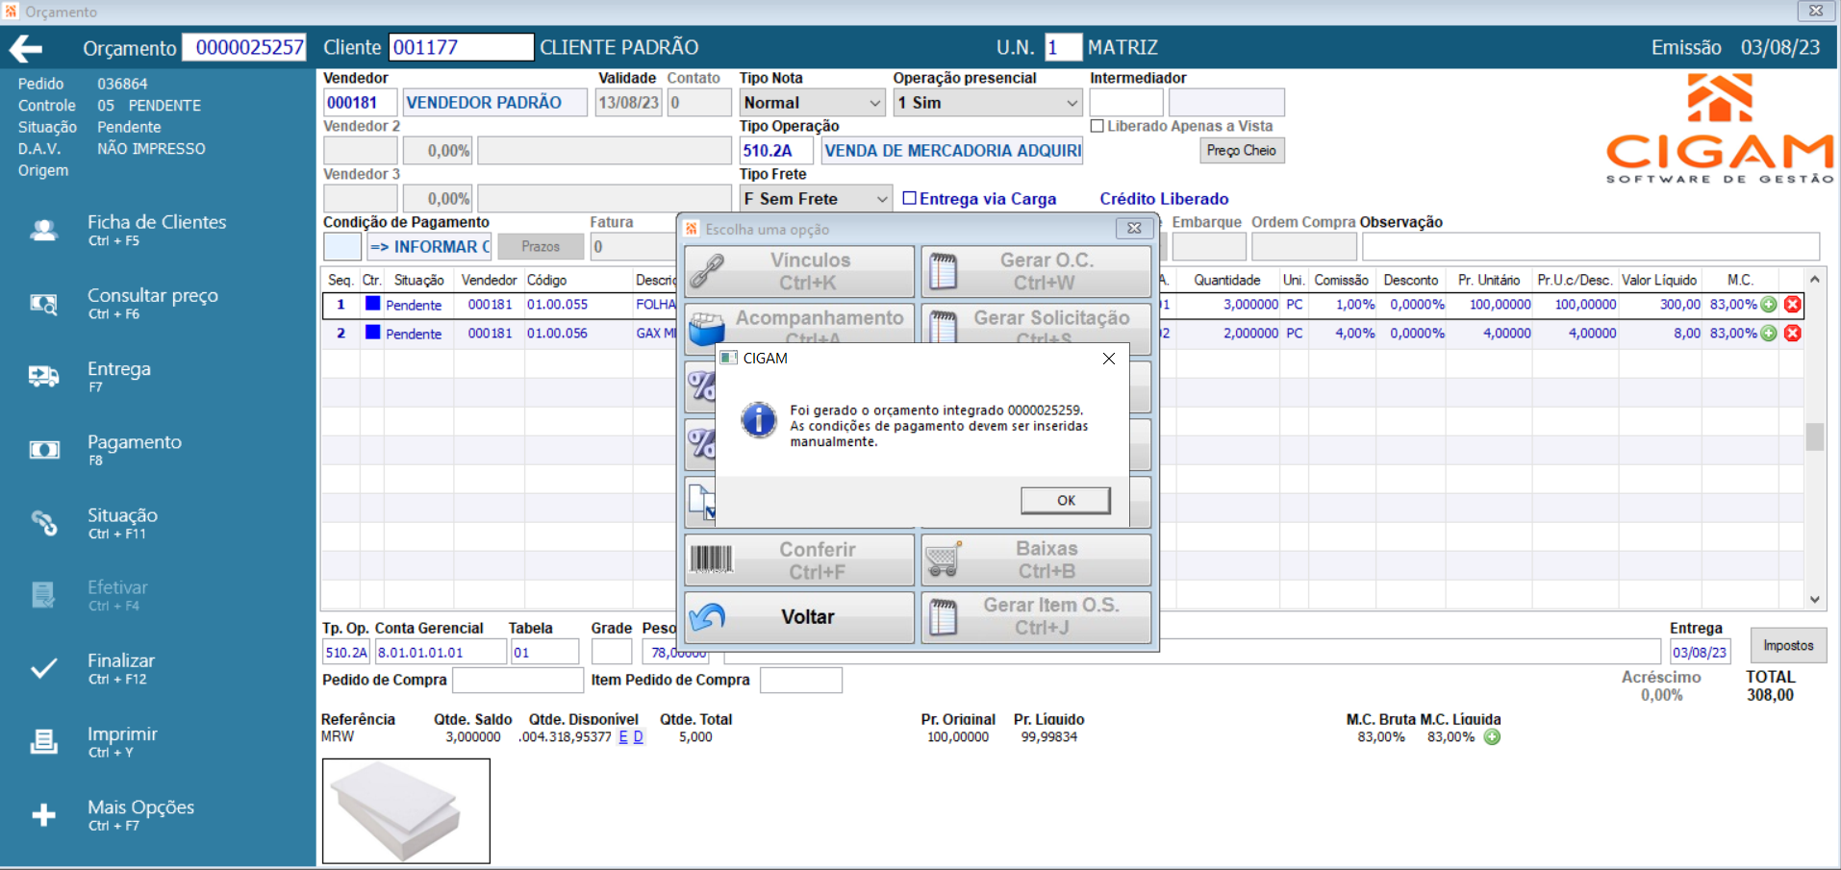Enable Liberado Apenas a Vista checkbox
This screenshot has height=870, width=1841.
click(1097, 126)
